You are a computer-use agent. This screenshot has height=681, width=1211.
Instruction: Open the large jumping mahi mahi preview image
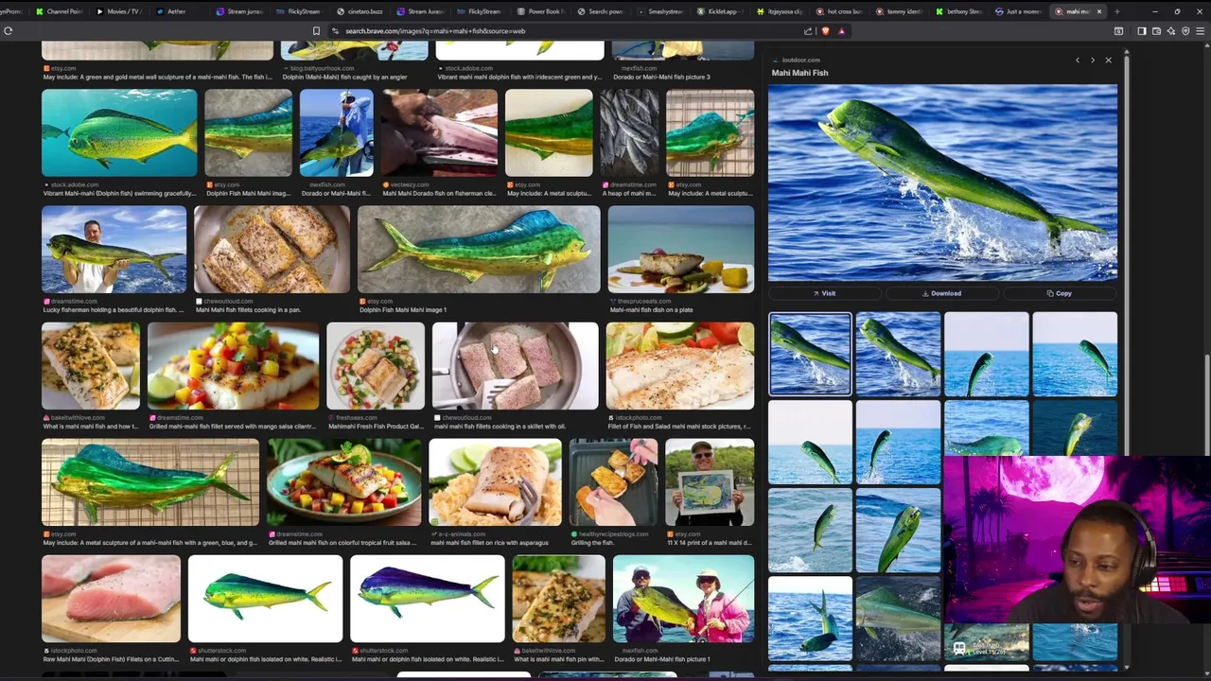[942, 183]
